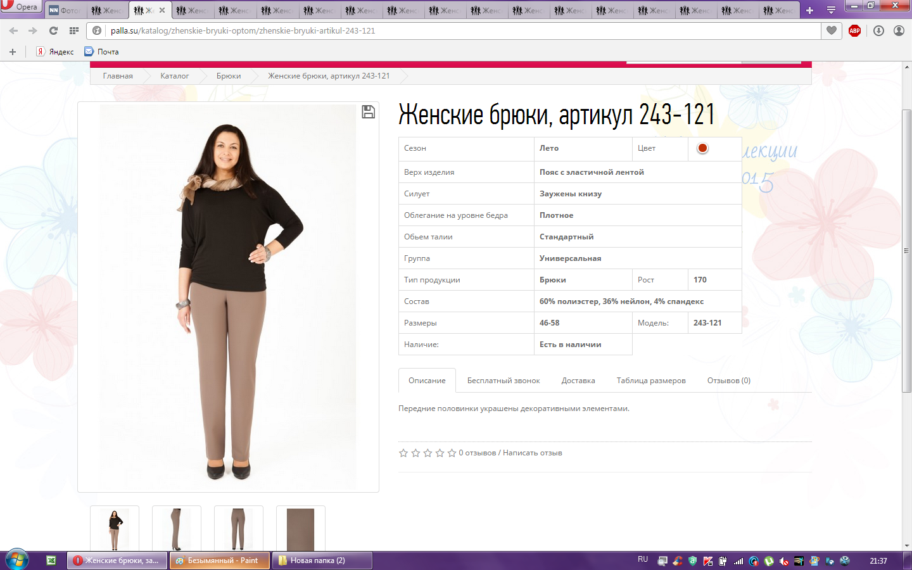Screen dimensions: 912x570
Task: Open the Paint window from the taskbar
Action: click(220, 560)
